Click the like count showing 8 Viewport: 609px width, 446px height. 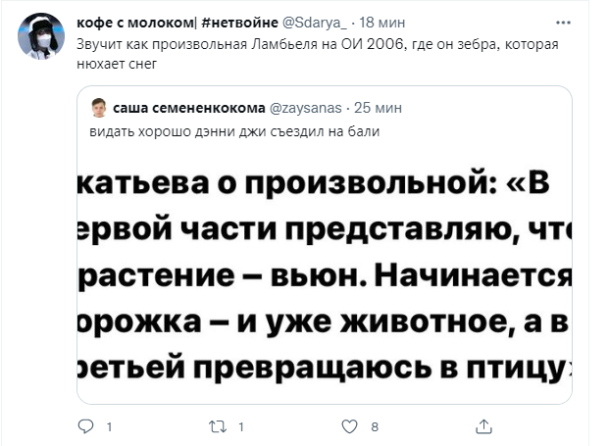click(374, 426)
